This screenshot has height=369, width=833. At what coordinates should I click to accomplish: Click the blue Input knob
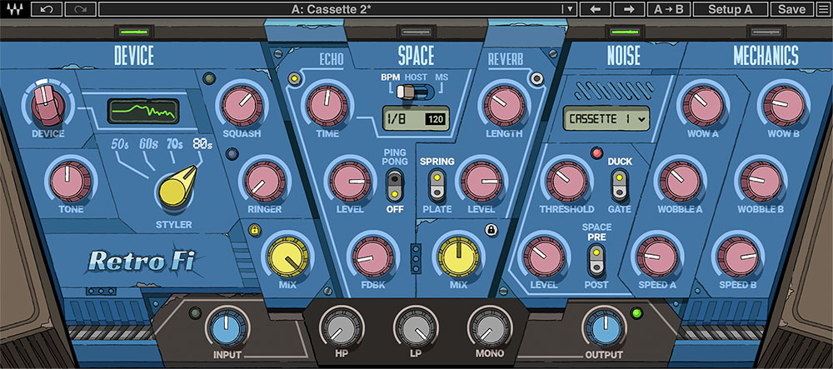tap(227, 327)
